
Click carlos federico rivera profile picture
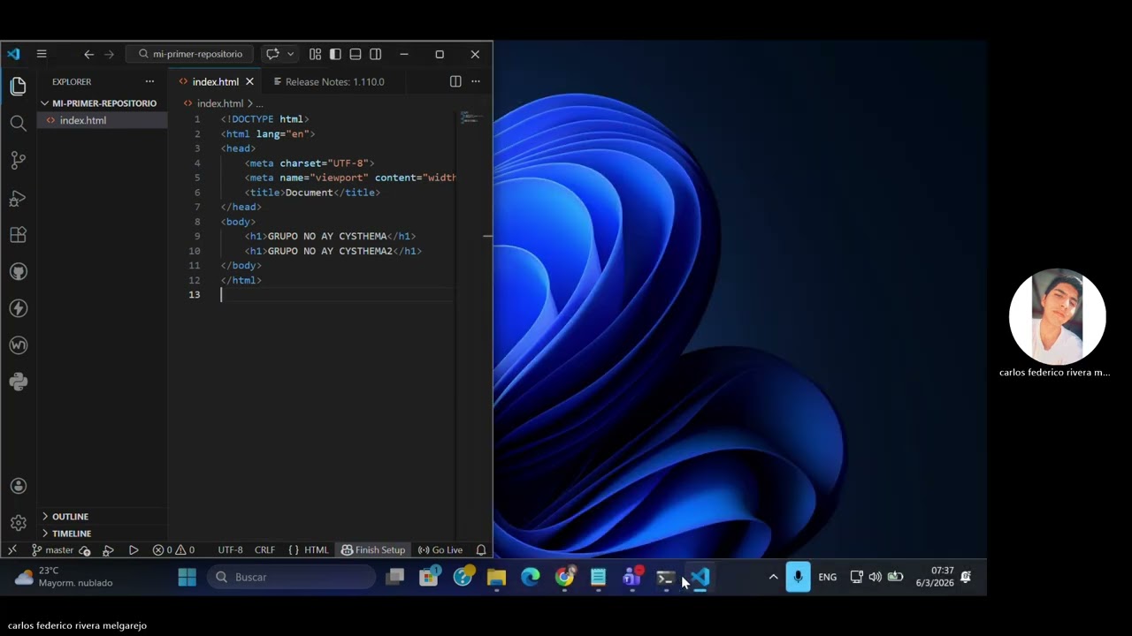[x=1057, y=316]
